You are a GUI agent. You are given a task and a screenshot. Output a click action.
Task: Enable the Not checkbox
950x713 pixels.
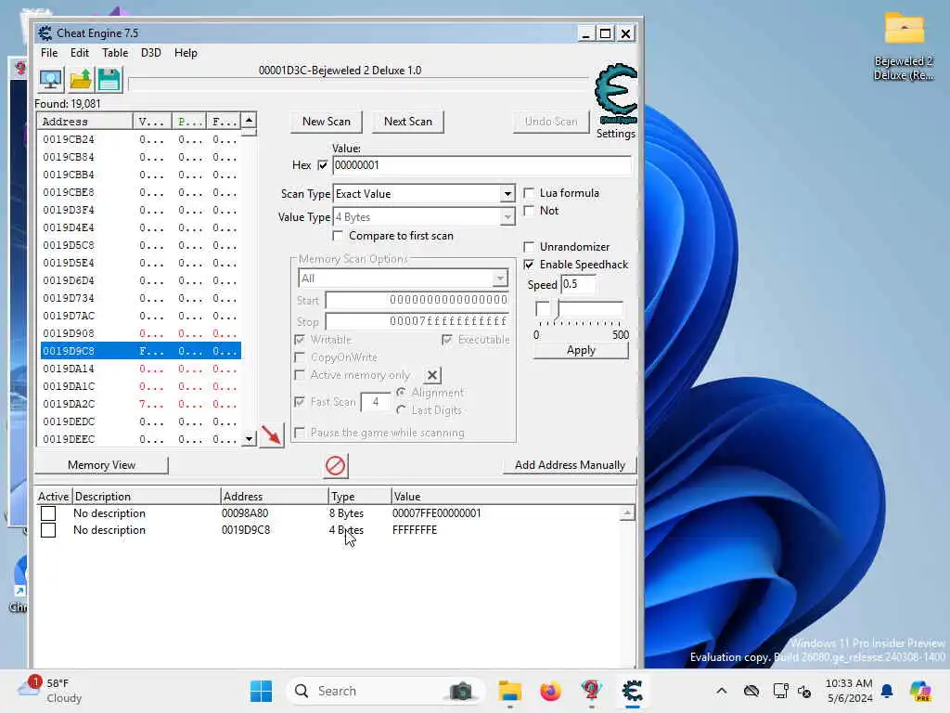pyautogui.click(x=529, y=211)
